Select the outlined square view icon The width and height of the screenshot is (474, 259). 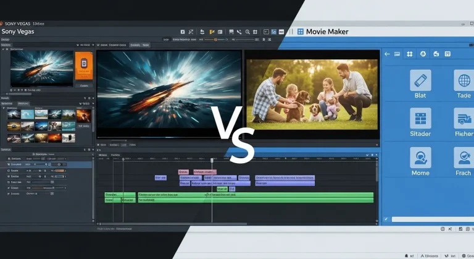266,32
